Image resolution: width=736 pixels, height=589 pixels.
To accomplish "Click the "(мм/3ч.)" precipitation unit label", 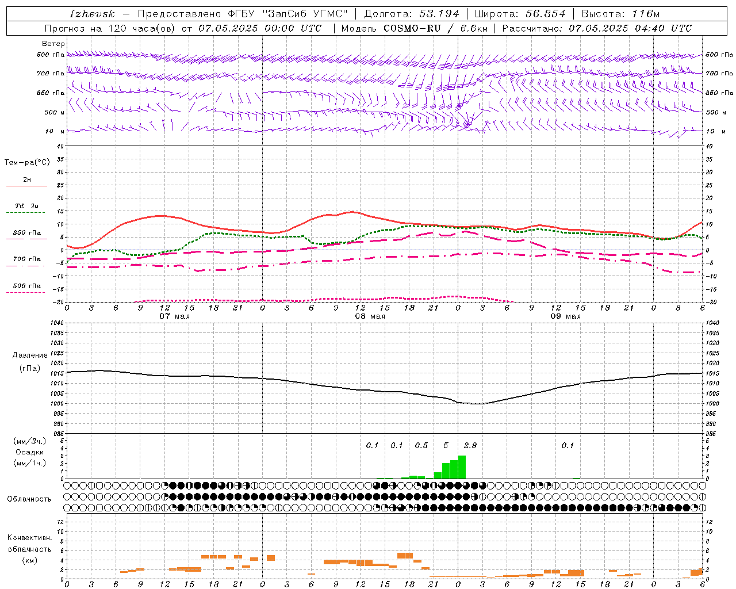I will (x=29, y=441).
